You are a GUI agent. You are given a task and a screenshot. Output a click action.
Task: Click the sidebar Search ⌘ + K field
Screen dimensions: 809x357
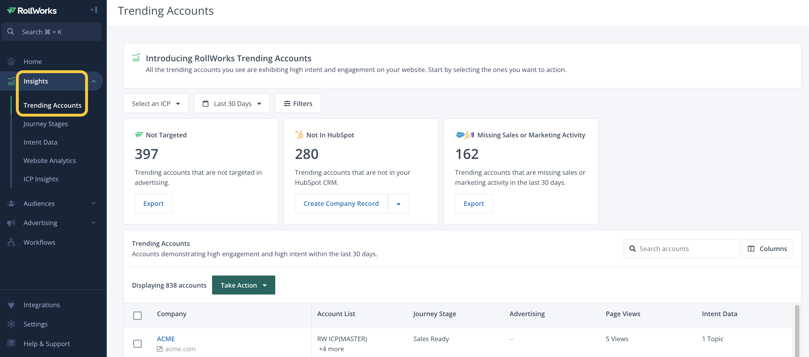[x=51, y=32]
